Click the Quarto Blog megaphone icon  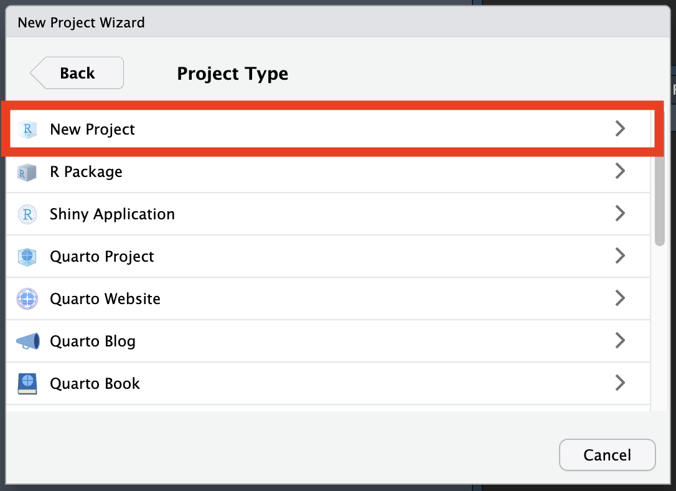(27, 341)
